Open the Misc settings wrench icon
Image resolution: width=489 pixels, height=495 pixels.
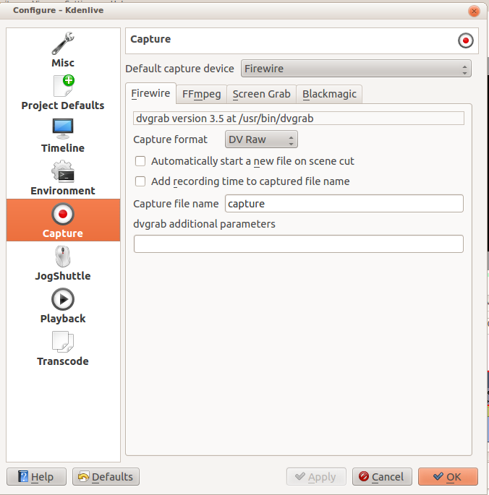[x=63, y=43]
